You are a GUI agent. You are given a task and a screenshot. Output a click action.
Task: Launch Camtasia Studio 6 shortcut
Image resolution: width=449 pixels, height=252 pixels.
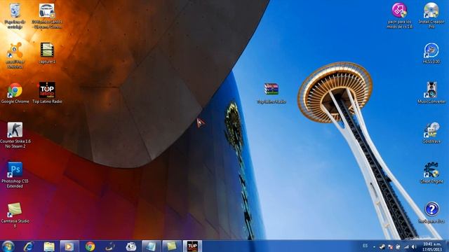15,215
